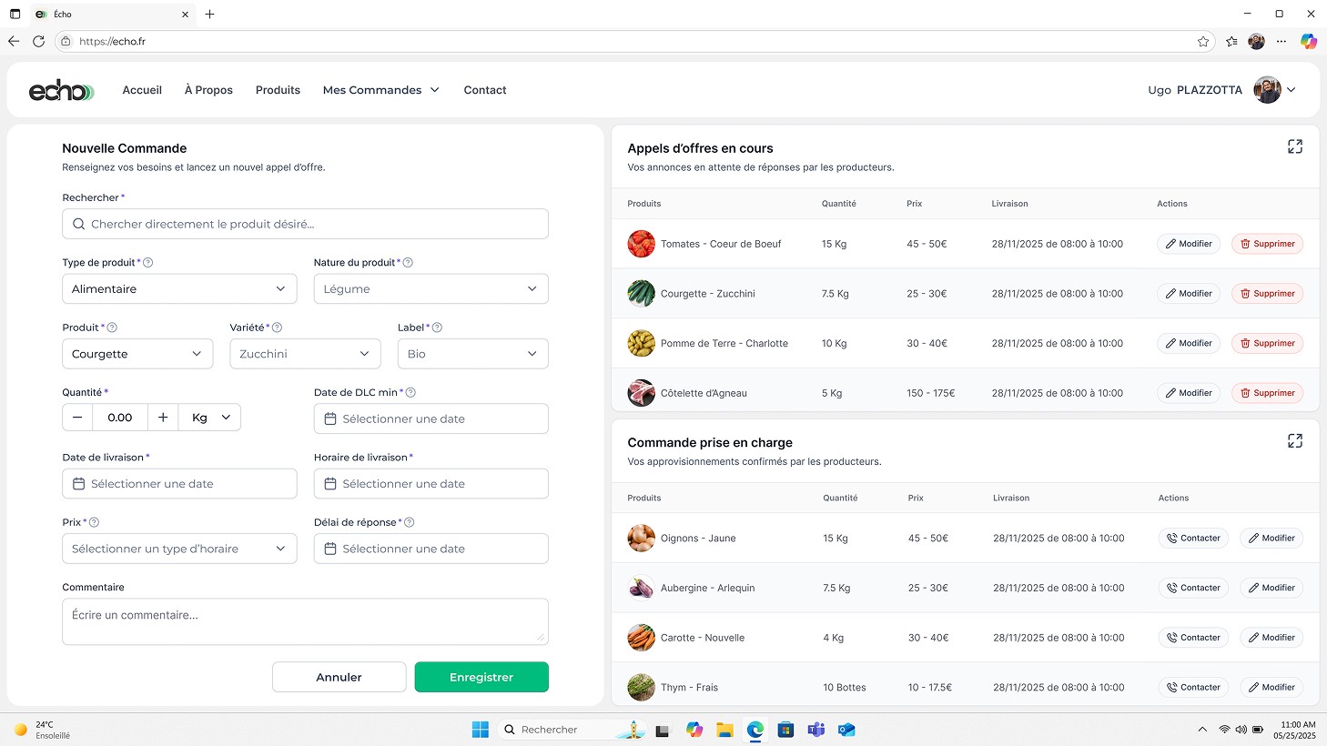Click Modifier for Côtelette d'Agneau
1327x746 pixels.
(1189, 393)
